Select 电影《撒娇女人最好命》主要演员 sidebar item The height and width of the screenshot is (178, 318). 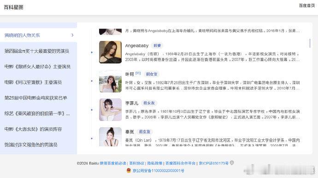coord(37,67)
